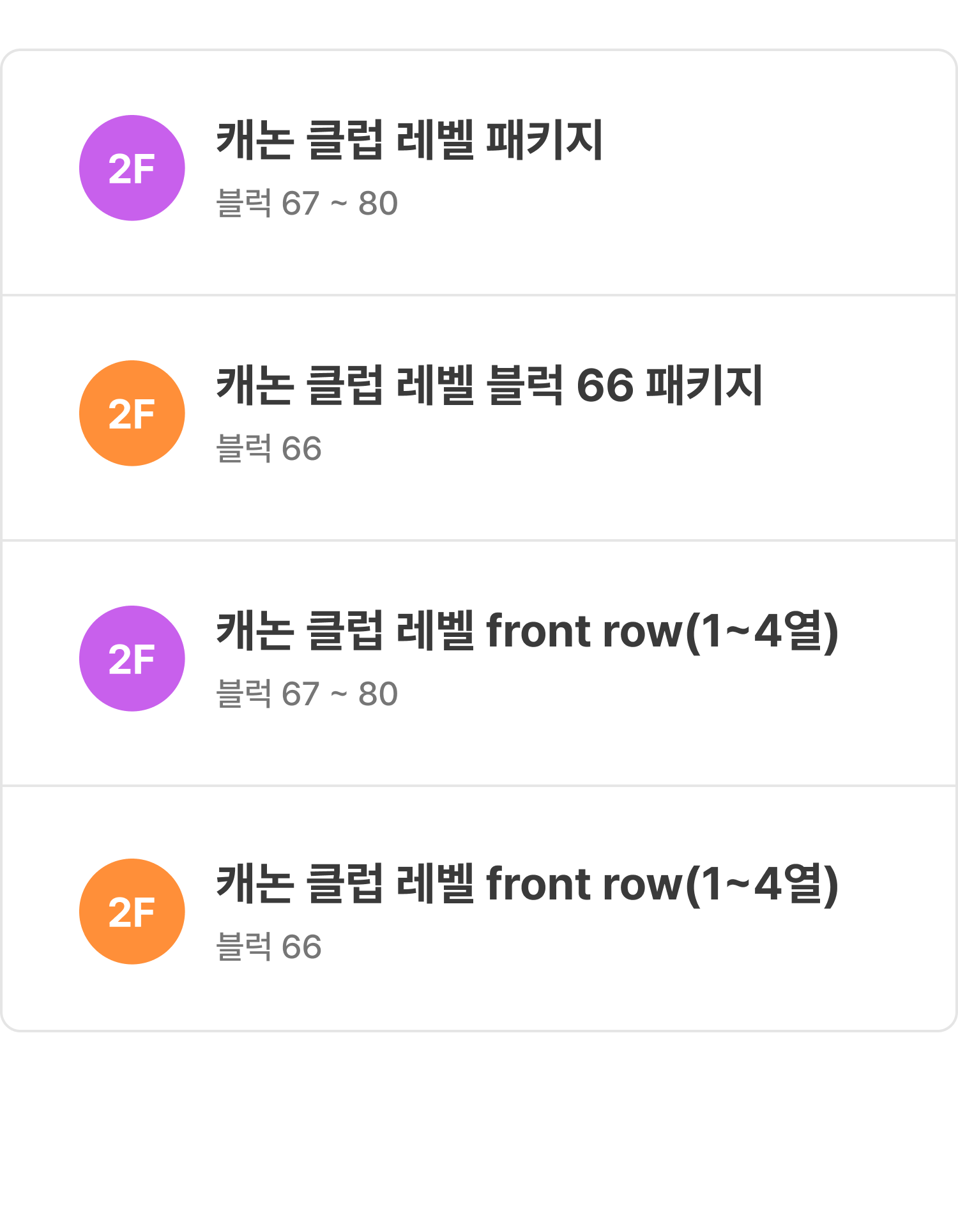958x1224 pixels.
Task: Click "(1~4열)" in the orange-badge front row title
Action: coord(762,885)
